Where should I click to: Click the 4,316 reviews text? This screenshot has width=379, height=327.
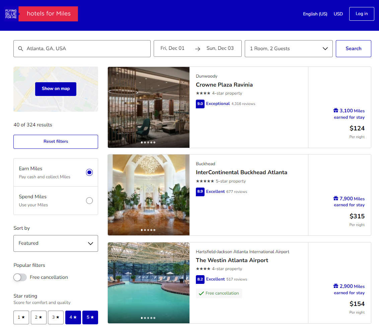[243, 104]
